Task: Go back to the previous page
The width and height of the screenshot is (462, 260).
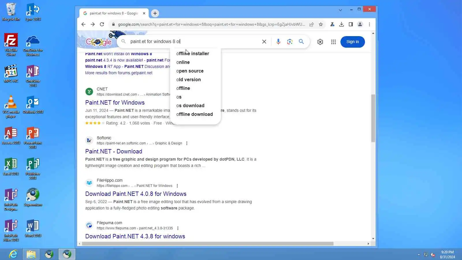Action: click(83, 25)
